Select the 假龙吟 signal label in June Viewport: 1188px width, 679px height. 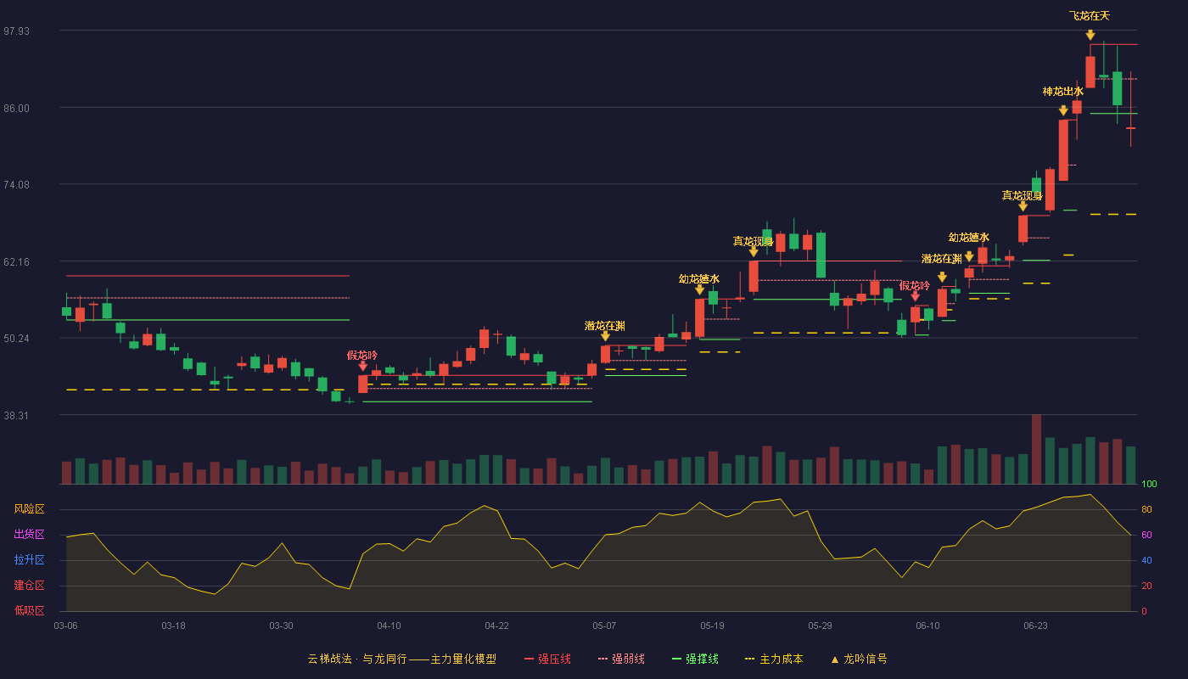[915, 285]
